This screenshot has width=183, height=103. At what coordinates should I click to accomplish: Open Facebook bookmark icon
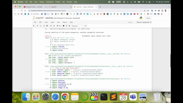pos(128,14)
